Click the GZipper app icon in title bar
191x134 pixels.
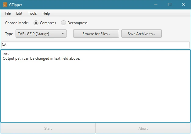pyautogui.click(x=5, y=5)
